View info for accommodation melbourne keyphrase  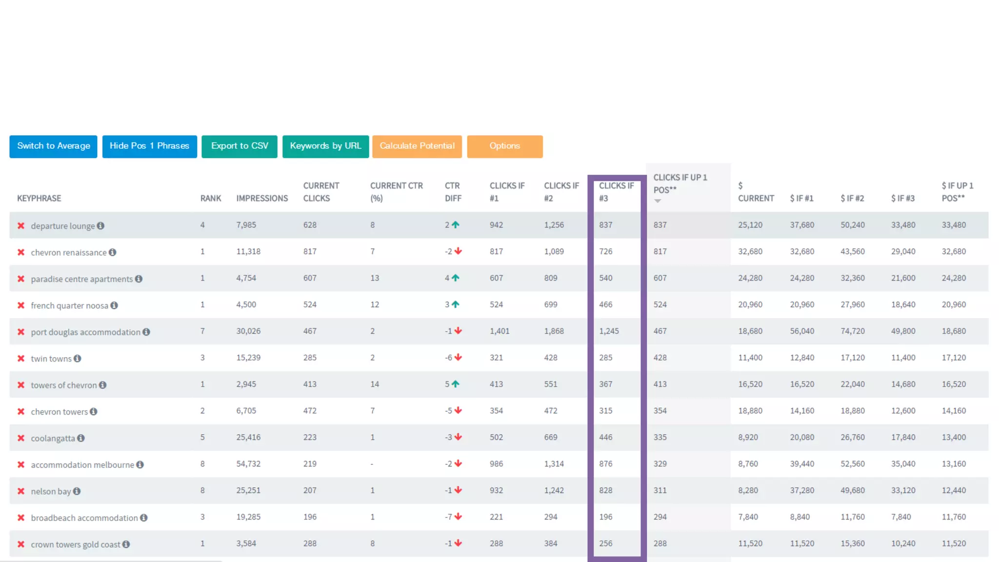pyautogui.click(x=140, y=464)
